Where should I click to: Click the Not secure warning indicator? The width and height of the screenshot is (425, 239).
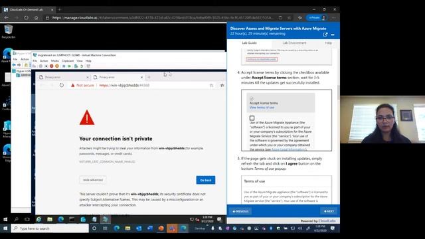[x=82, y=85]
